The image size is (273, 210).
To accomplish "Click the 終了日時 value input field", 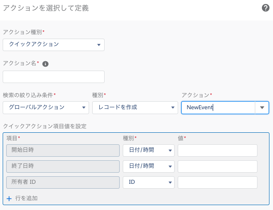I will pos(218,166).
